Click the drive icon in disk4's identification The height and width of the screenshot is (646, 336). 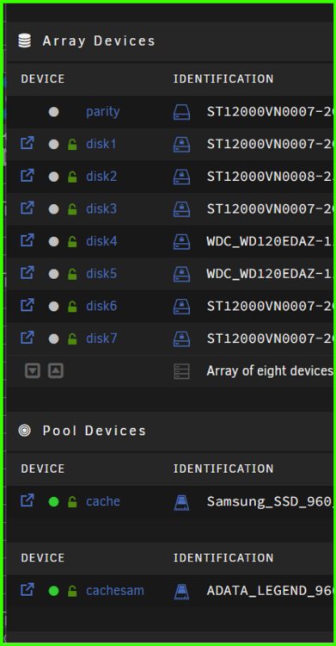[x=181, y=241]
